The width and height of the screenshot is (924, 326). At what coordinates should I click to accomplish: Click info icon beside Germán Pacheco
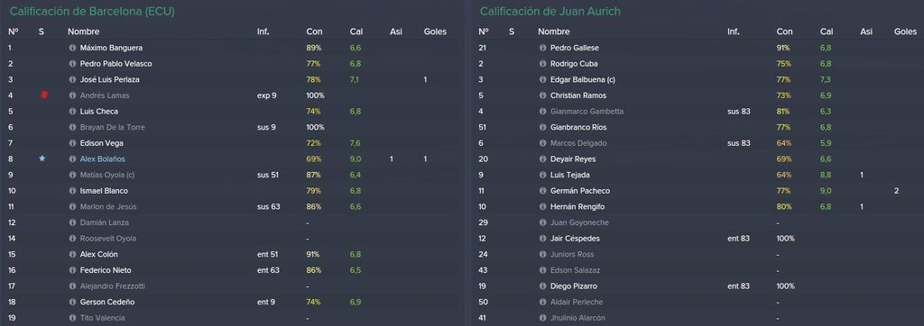click(x=542, y=191)
